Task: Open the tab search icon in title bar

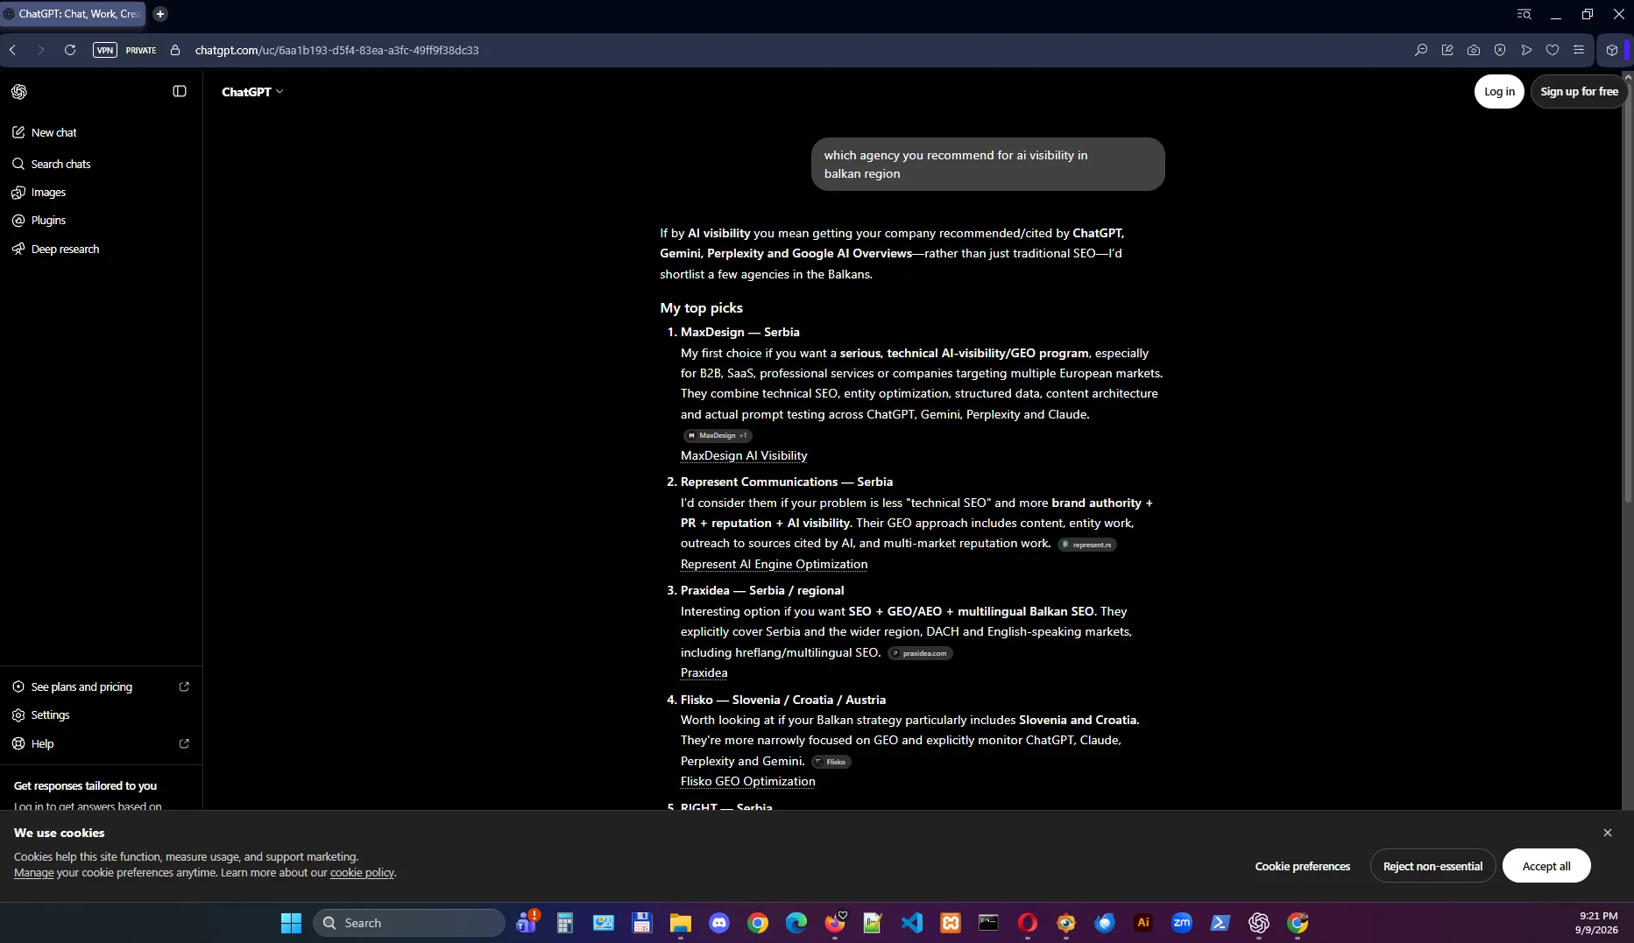Action: [1524, 14]
